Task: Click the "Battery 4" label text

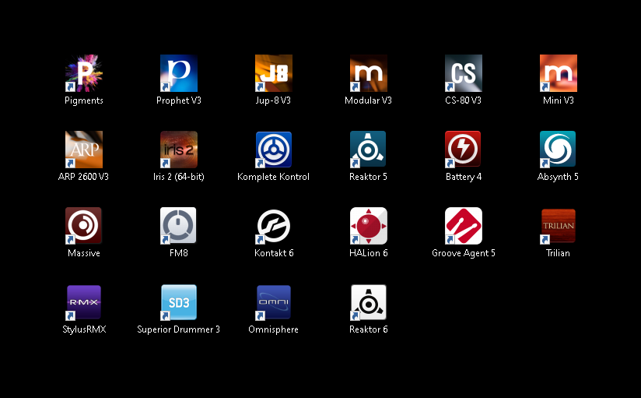Action: 463,177
